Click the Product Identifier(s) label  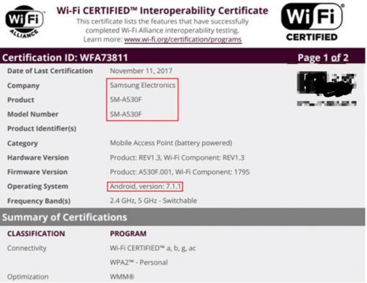point(42,128)
